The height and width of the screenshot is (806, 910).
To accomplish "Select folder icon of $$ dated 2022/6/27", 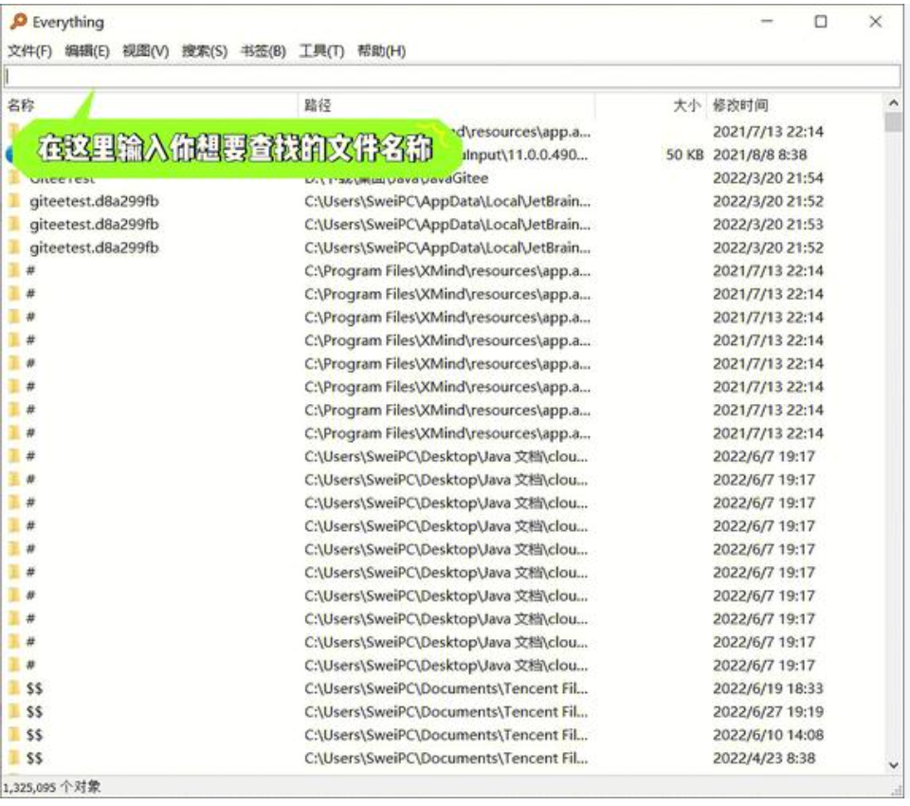I will tap(14, 711).
